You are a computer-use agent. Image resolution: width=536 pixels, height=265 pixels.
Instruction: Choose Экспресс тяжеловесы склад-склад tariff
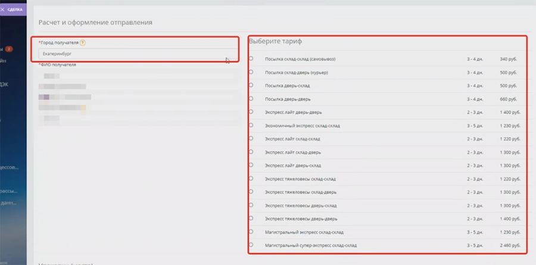click(x=251, y=178)
